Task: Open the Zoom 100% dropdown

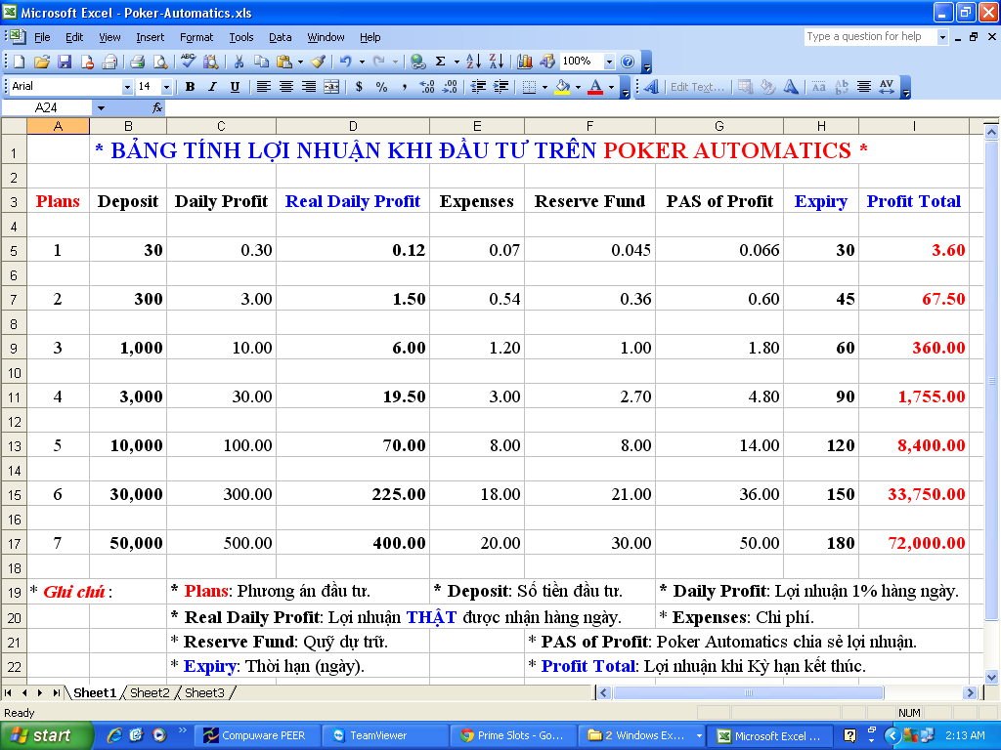Action: 609,62
